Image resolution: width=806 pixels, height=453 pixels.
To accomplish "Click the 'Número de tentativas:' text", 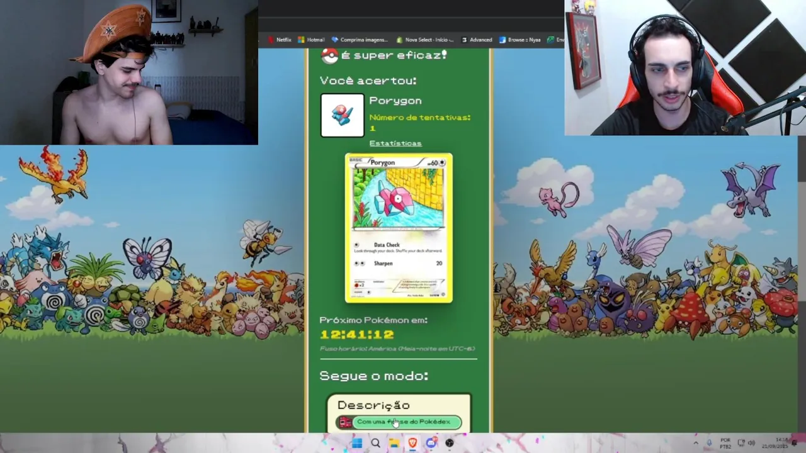I will coord(420,118).
